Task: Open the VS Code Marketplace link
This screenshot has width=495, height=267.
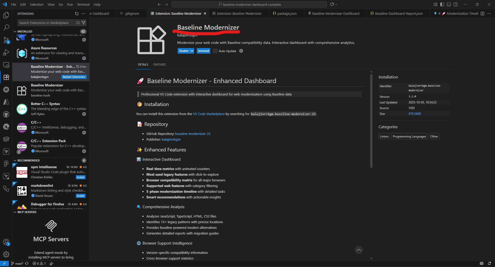Action: pyautogui.click(x=209, y=114)
